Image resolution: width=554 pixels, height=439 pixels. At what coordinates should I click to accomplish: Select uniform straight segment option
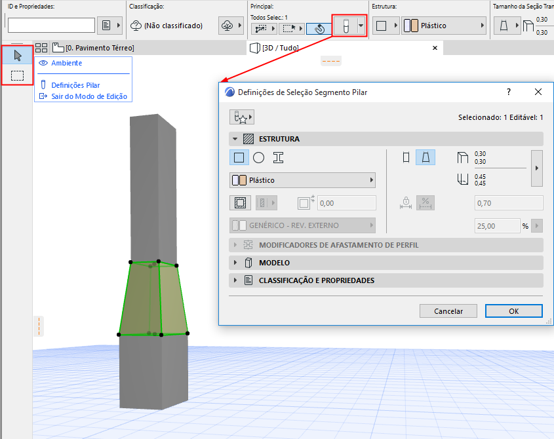(x=406, y=157)
